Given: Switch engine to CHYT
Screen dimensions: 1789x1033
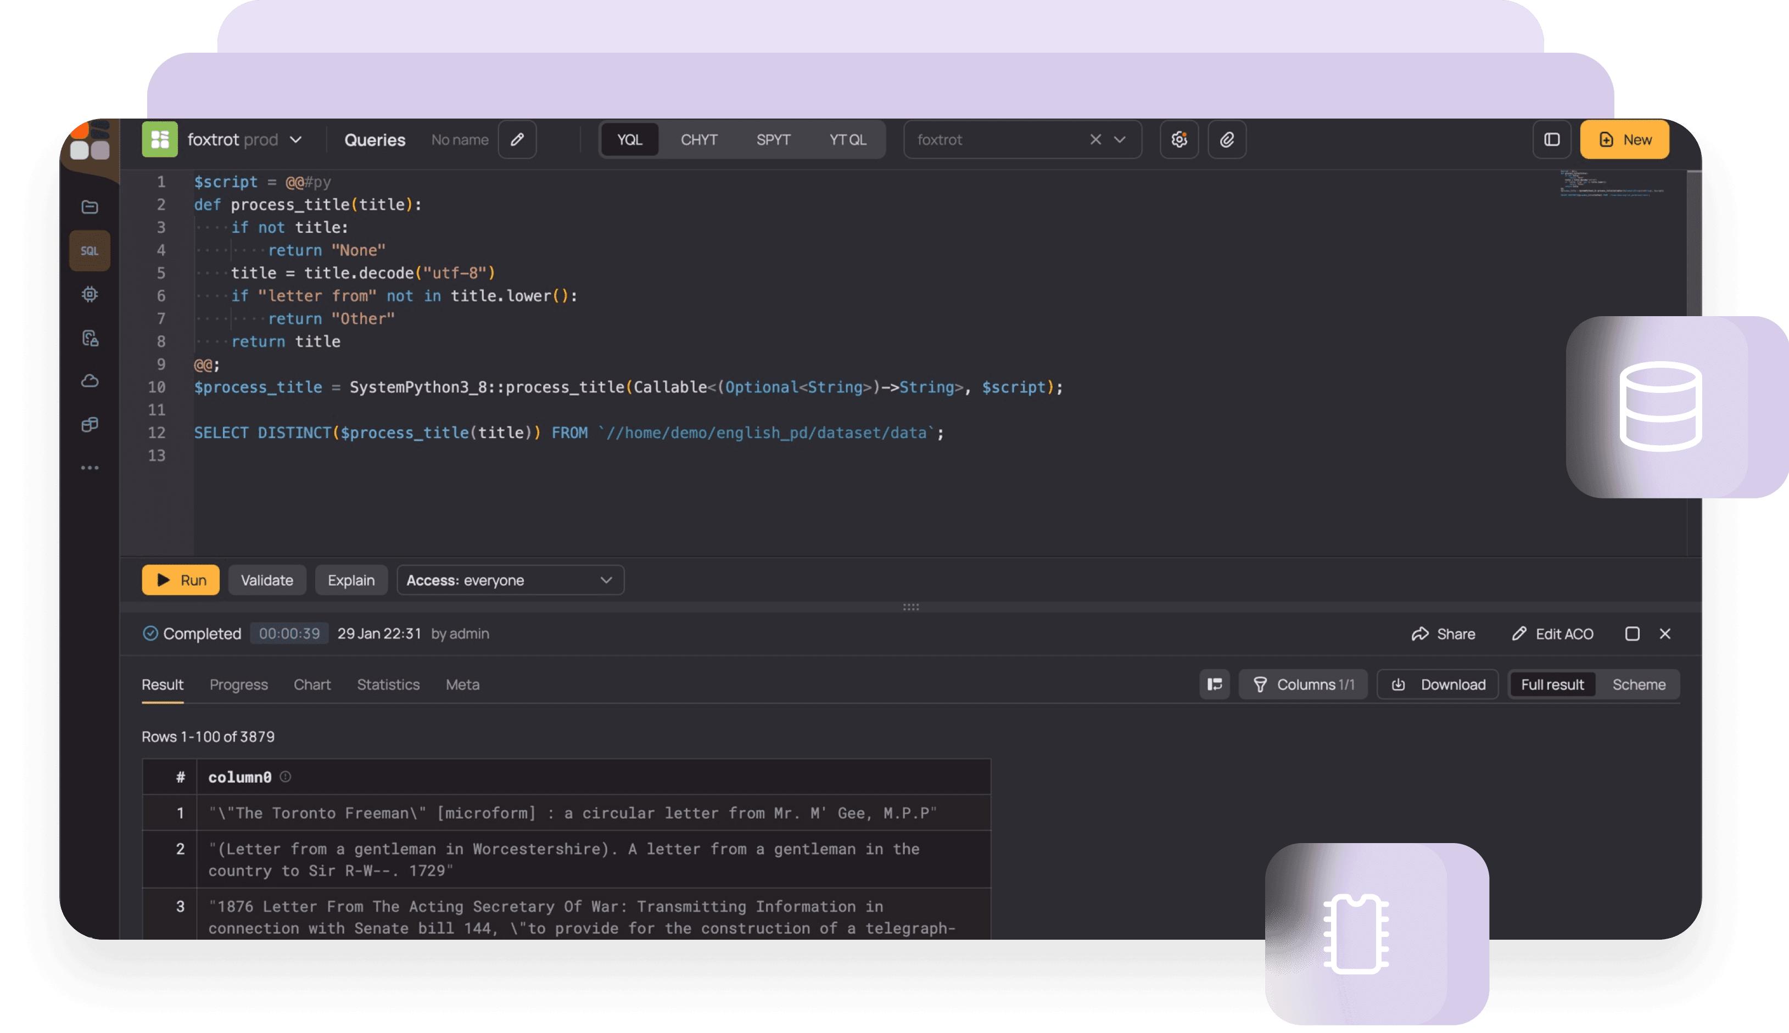Looking at the screenshot, I should [699, 139].
